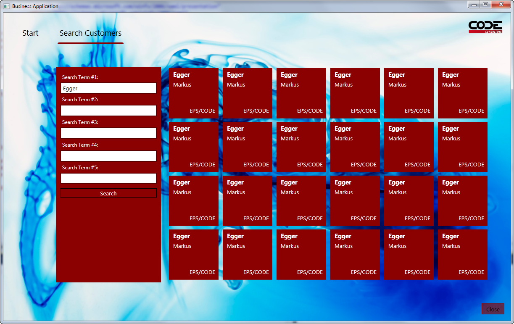
Task: Select the Search Term #3 text field
Action: pyautogui.click(x=108, y=133)
